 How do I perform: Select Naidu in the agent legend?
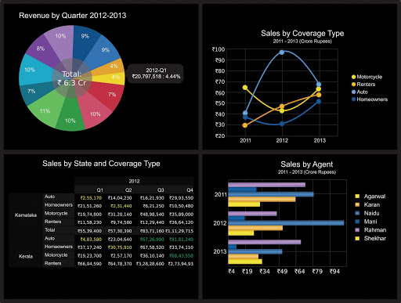pyautogui.click(x=367, y=213)
